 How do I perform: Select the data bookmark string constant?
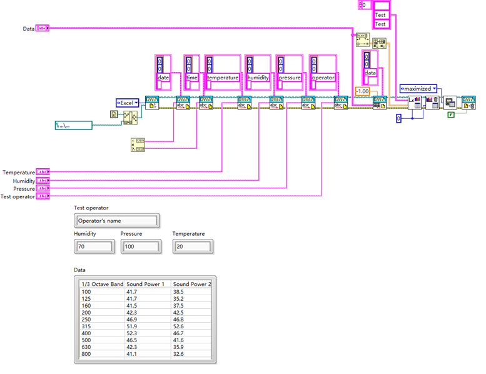click(x=370, y=73)
